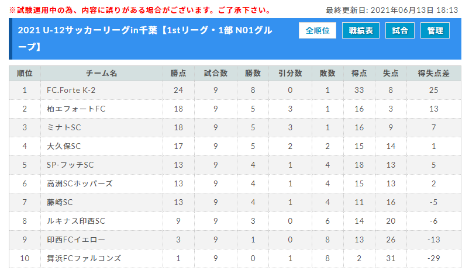Select team 柏エフォートFC
Image resolution: width=469 pixels, height=274 pixels.
point(76,109)
